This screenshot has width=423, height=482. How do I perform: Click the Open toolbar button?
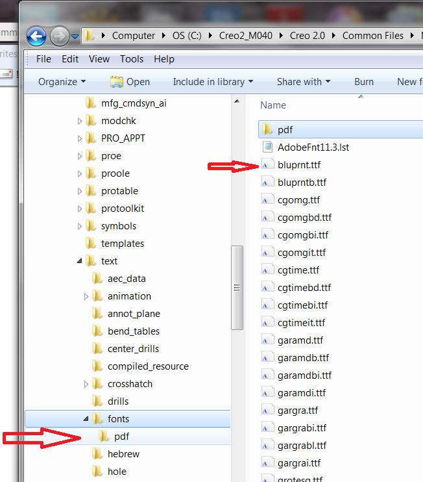(x=130, y=82)
